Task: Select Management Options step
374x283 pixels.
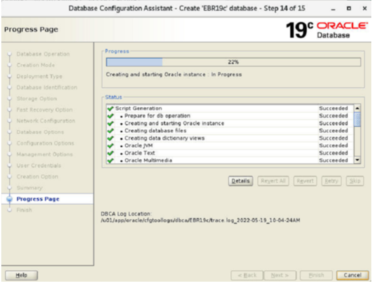Action: pyautogui.click(x=45, y=154)
